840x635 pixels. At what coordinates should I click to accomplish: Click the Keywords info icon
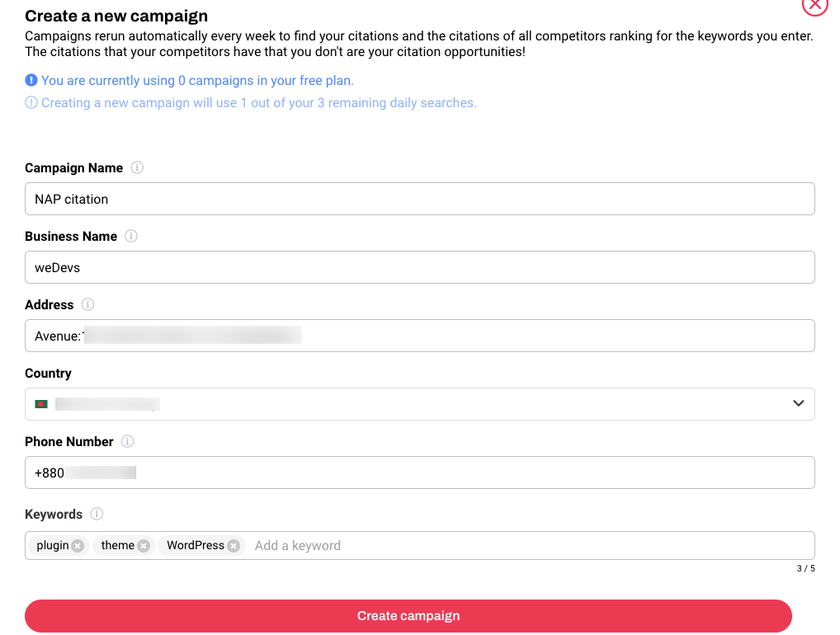point(97,514)
